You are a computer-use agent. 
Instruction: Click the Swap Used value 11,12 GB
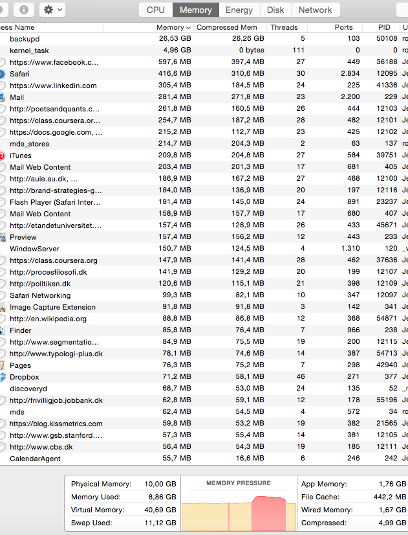(160, 523)
